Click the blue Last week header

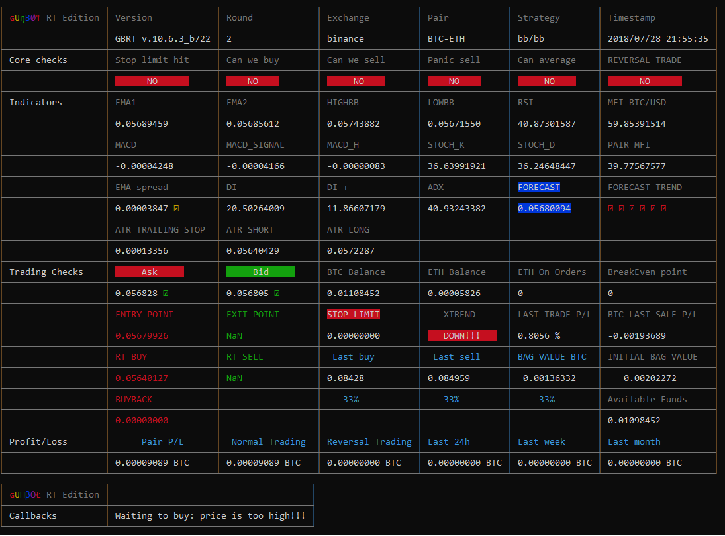pos(542,441)
